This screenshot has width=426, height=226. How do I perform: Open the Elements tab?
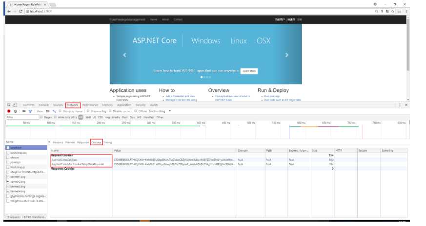click(29, 105)
